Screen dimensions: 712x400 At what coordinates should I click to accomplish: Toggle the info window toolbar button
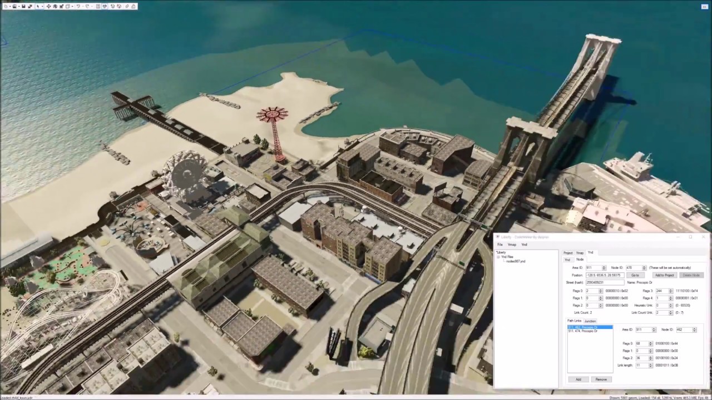pos(98,7)
